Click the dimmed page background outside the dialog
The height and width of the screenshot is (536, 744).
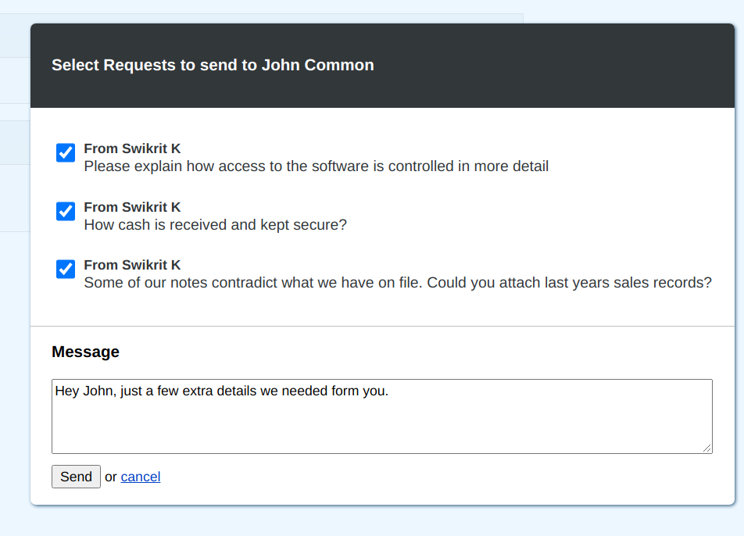pos(12,313)
